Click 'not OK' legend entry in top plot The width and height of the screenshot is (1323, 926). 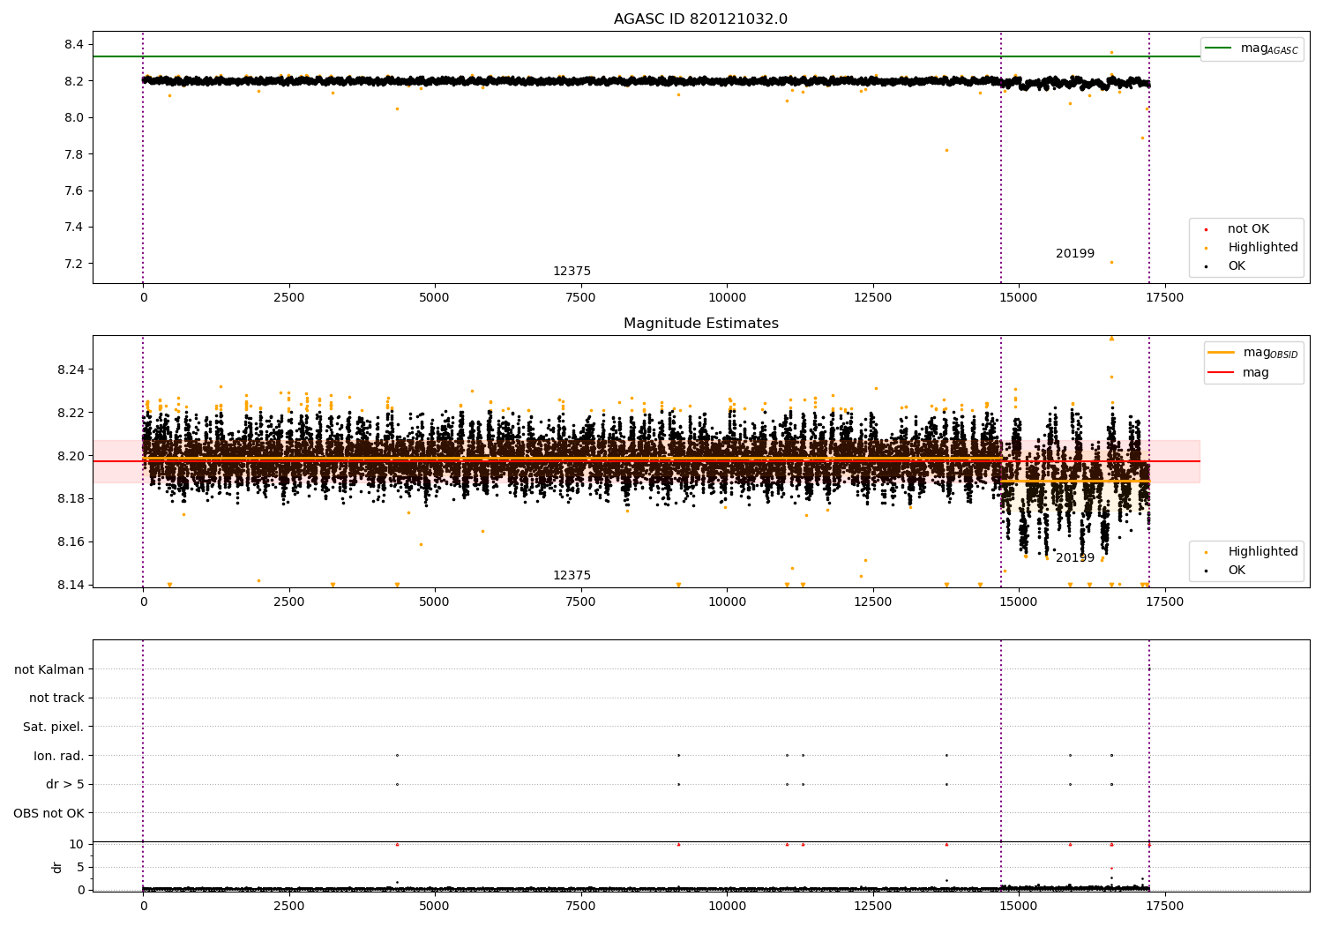[x=1248, y=229]
